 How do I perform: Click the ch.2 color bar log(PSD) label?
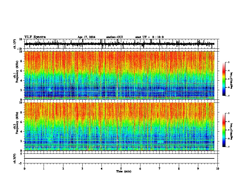pyautogui.click(x=231, y=131)
